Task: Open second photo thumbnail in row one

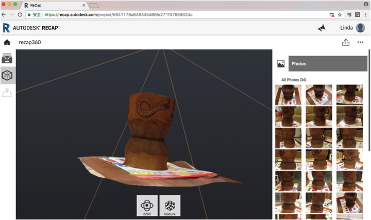Action: (319, 95)
